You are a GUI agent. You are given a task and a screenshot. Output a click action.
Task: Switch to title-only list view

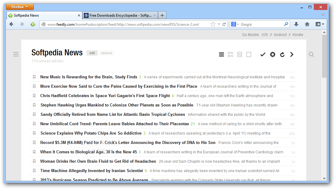[221, 54]
